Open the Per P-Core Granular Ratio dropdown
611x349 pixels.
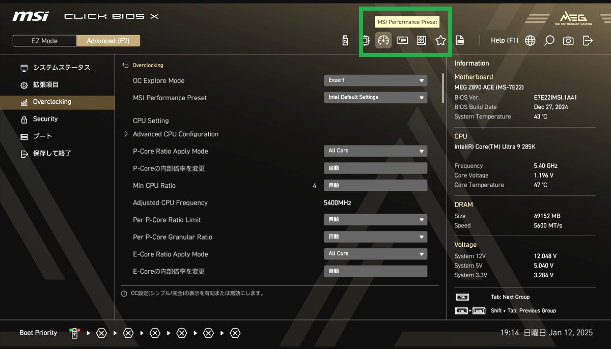click(375, 237)
